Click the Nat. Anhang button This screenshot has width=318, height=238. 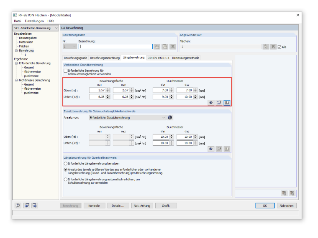[x=142, y=205]
